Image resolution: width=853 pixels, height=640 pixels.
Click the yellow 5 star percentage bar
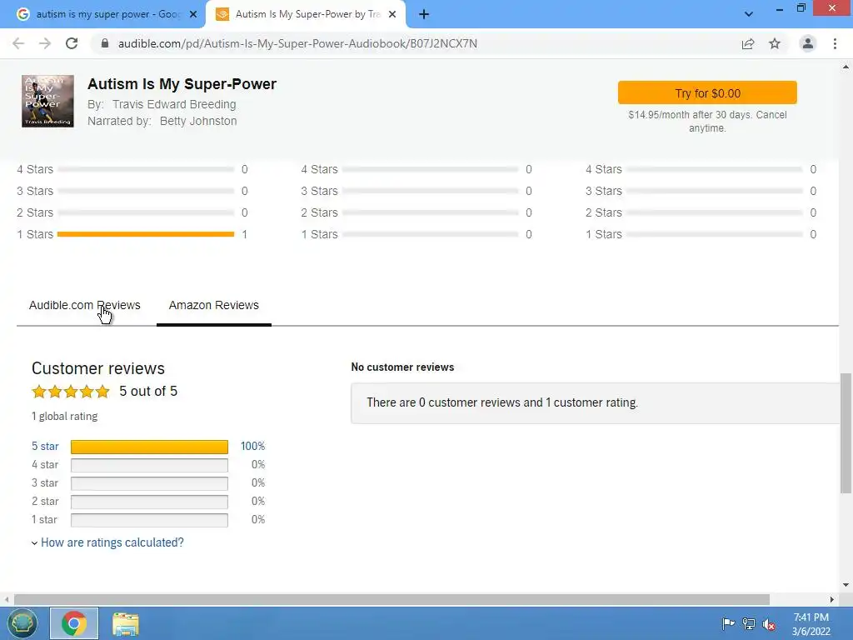[150, 447]
